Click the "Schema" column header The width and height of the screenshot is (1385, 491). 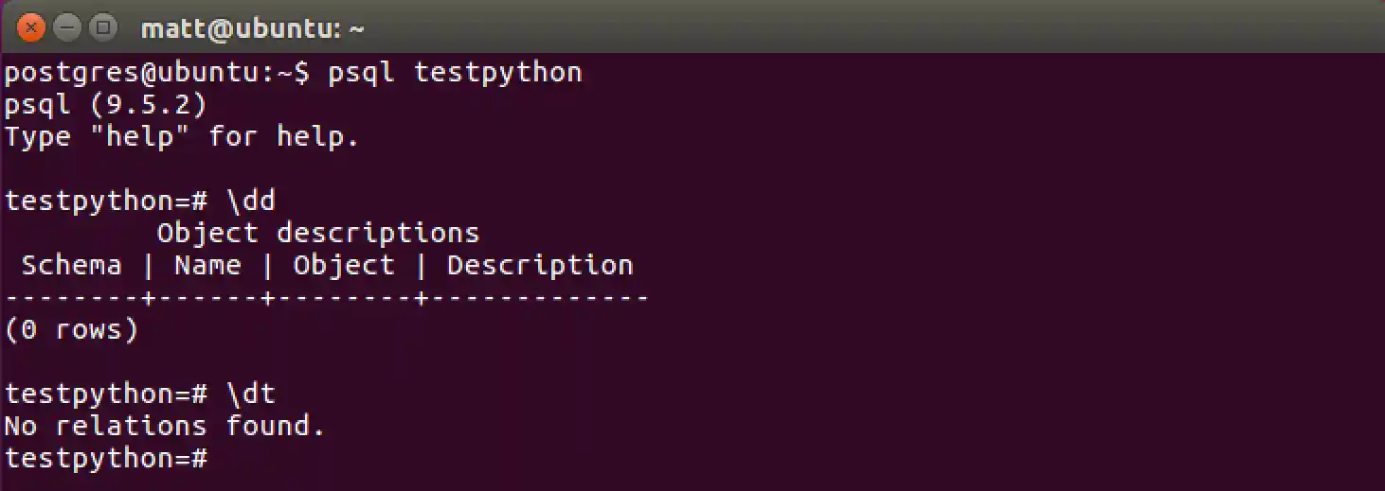71,265
